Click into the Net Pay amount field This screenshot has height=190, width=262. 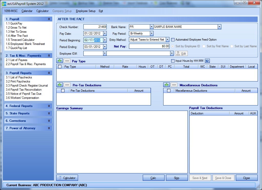pos(149,46)
